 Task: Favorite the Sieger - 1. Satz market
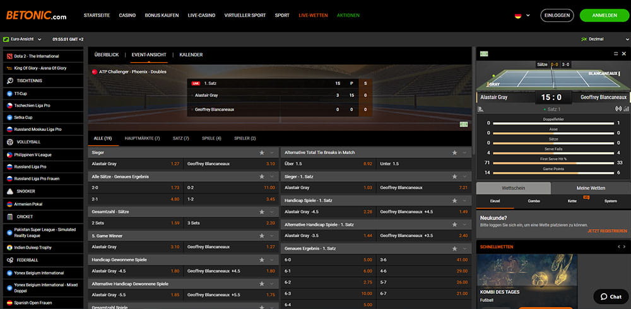(x=455, y=177)
